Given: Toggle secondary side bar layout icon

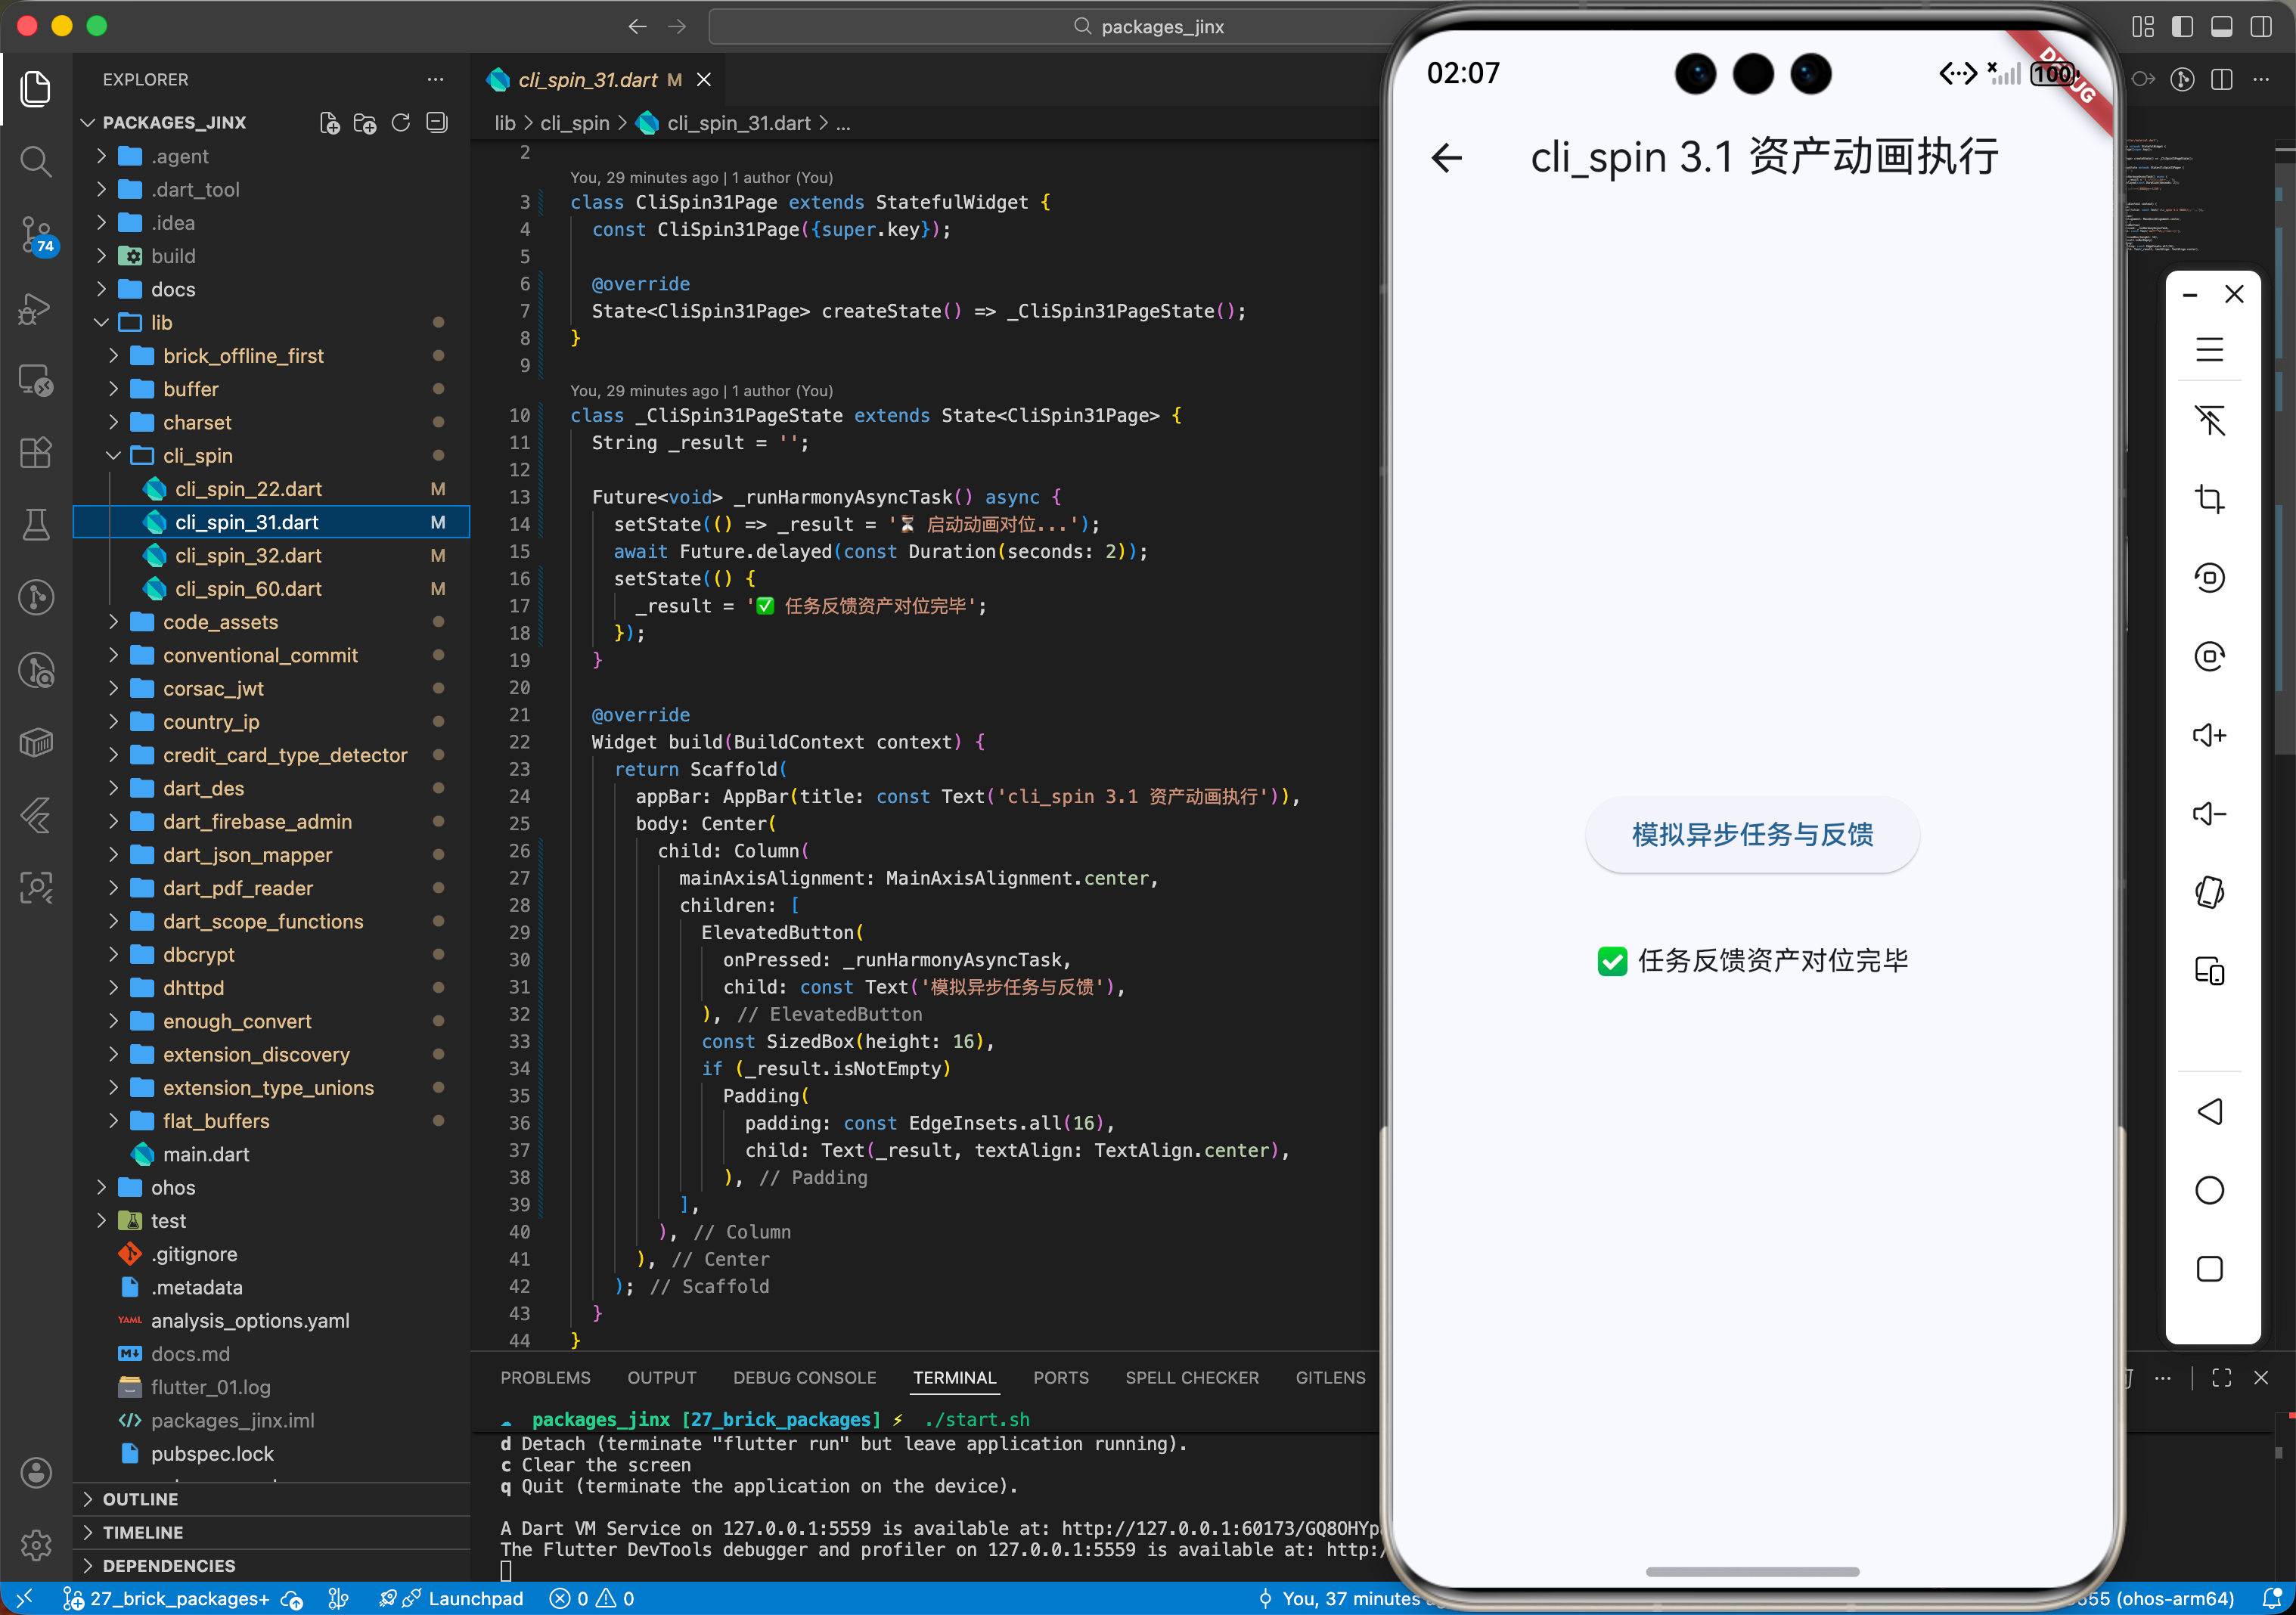Looking at the screenshot, I should 2260,26.
